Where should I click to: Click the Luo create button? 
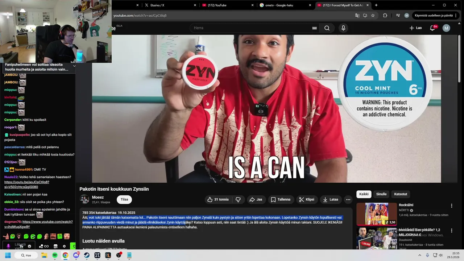[x=415, y=28]
